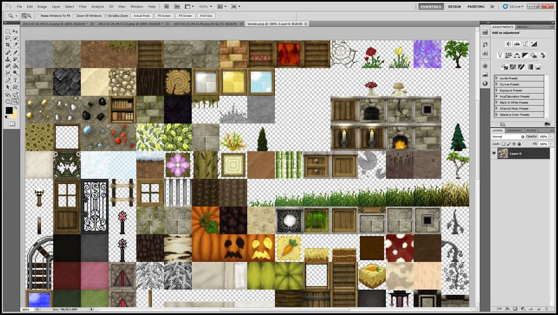The image size is (558, 315).
Task: Select the Horizontal Type tool
Action: [15, 81]
